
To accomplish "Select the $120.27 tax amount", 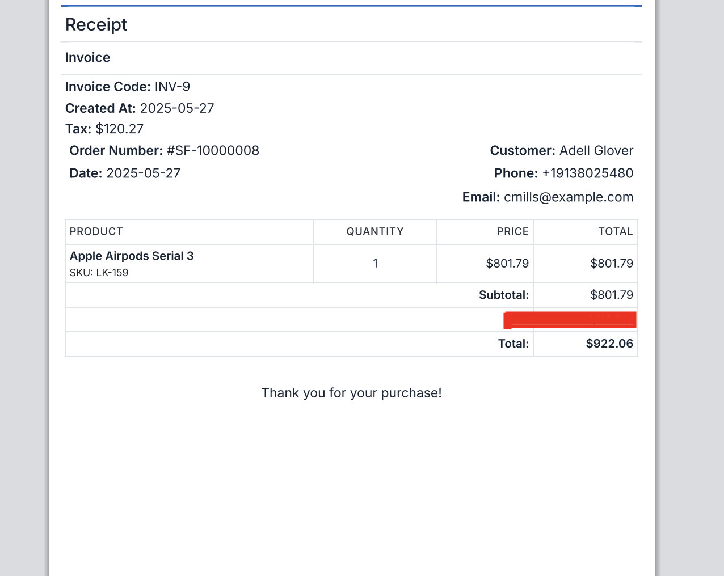I will pyautogui.click(x=119, y=129).
